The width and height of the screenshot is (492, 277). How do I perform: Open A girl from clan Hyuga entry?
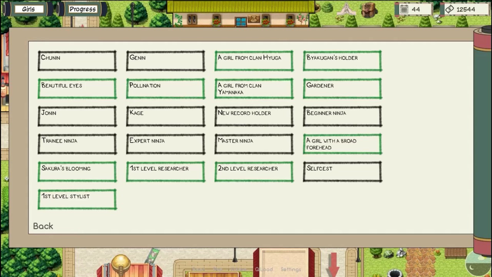point(254,61)
